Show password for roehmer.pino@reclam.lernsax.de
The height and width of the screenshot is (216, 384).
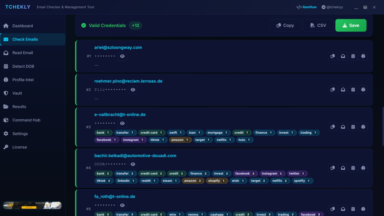[133, 90]
